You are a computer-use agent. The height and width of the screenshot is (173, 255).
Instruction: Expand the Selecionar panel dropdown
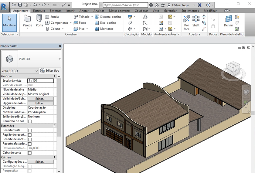(x=10, y=34)
